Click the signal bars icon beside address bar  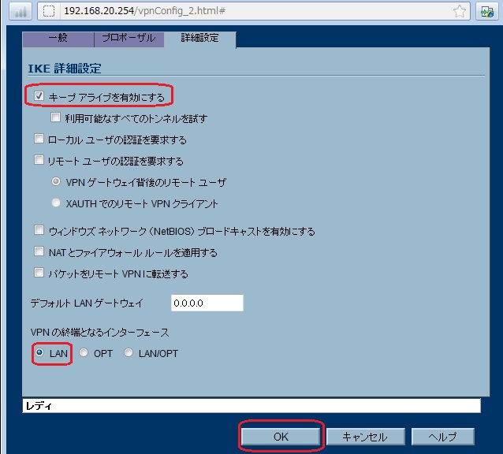[20, 11]
